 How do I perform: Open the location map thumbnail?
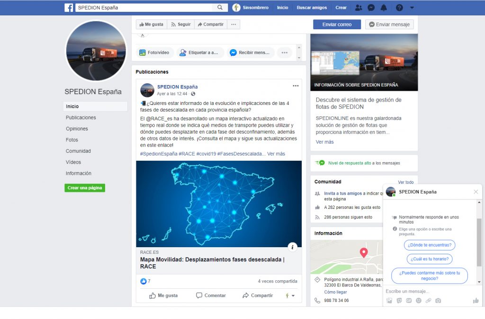click(x=346, y=257)
